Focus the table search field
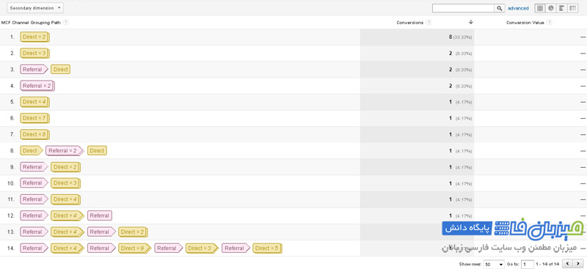Image resolution: width=587 pixels, height=269 pixels. (x=464, y=8)
